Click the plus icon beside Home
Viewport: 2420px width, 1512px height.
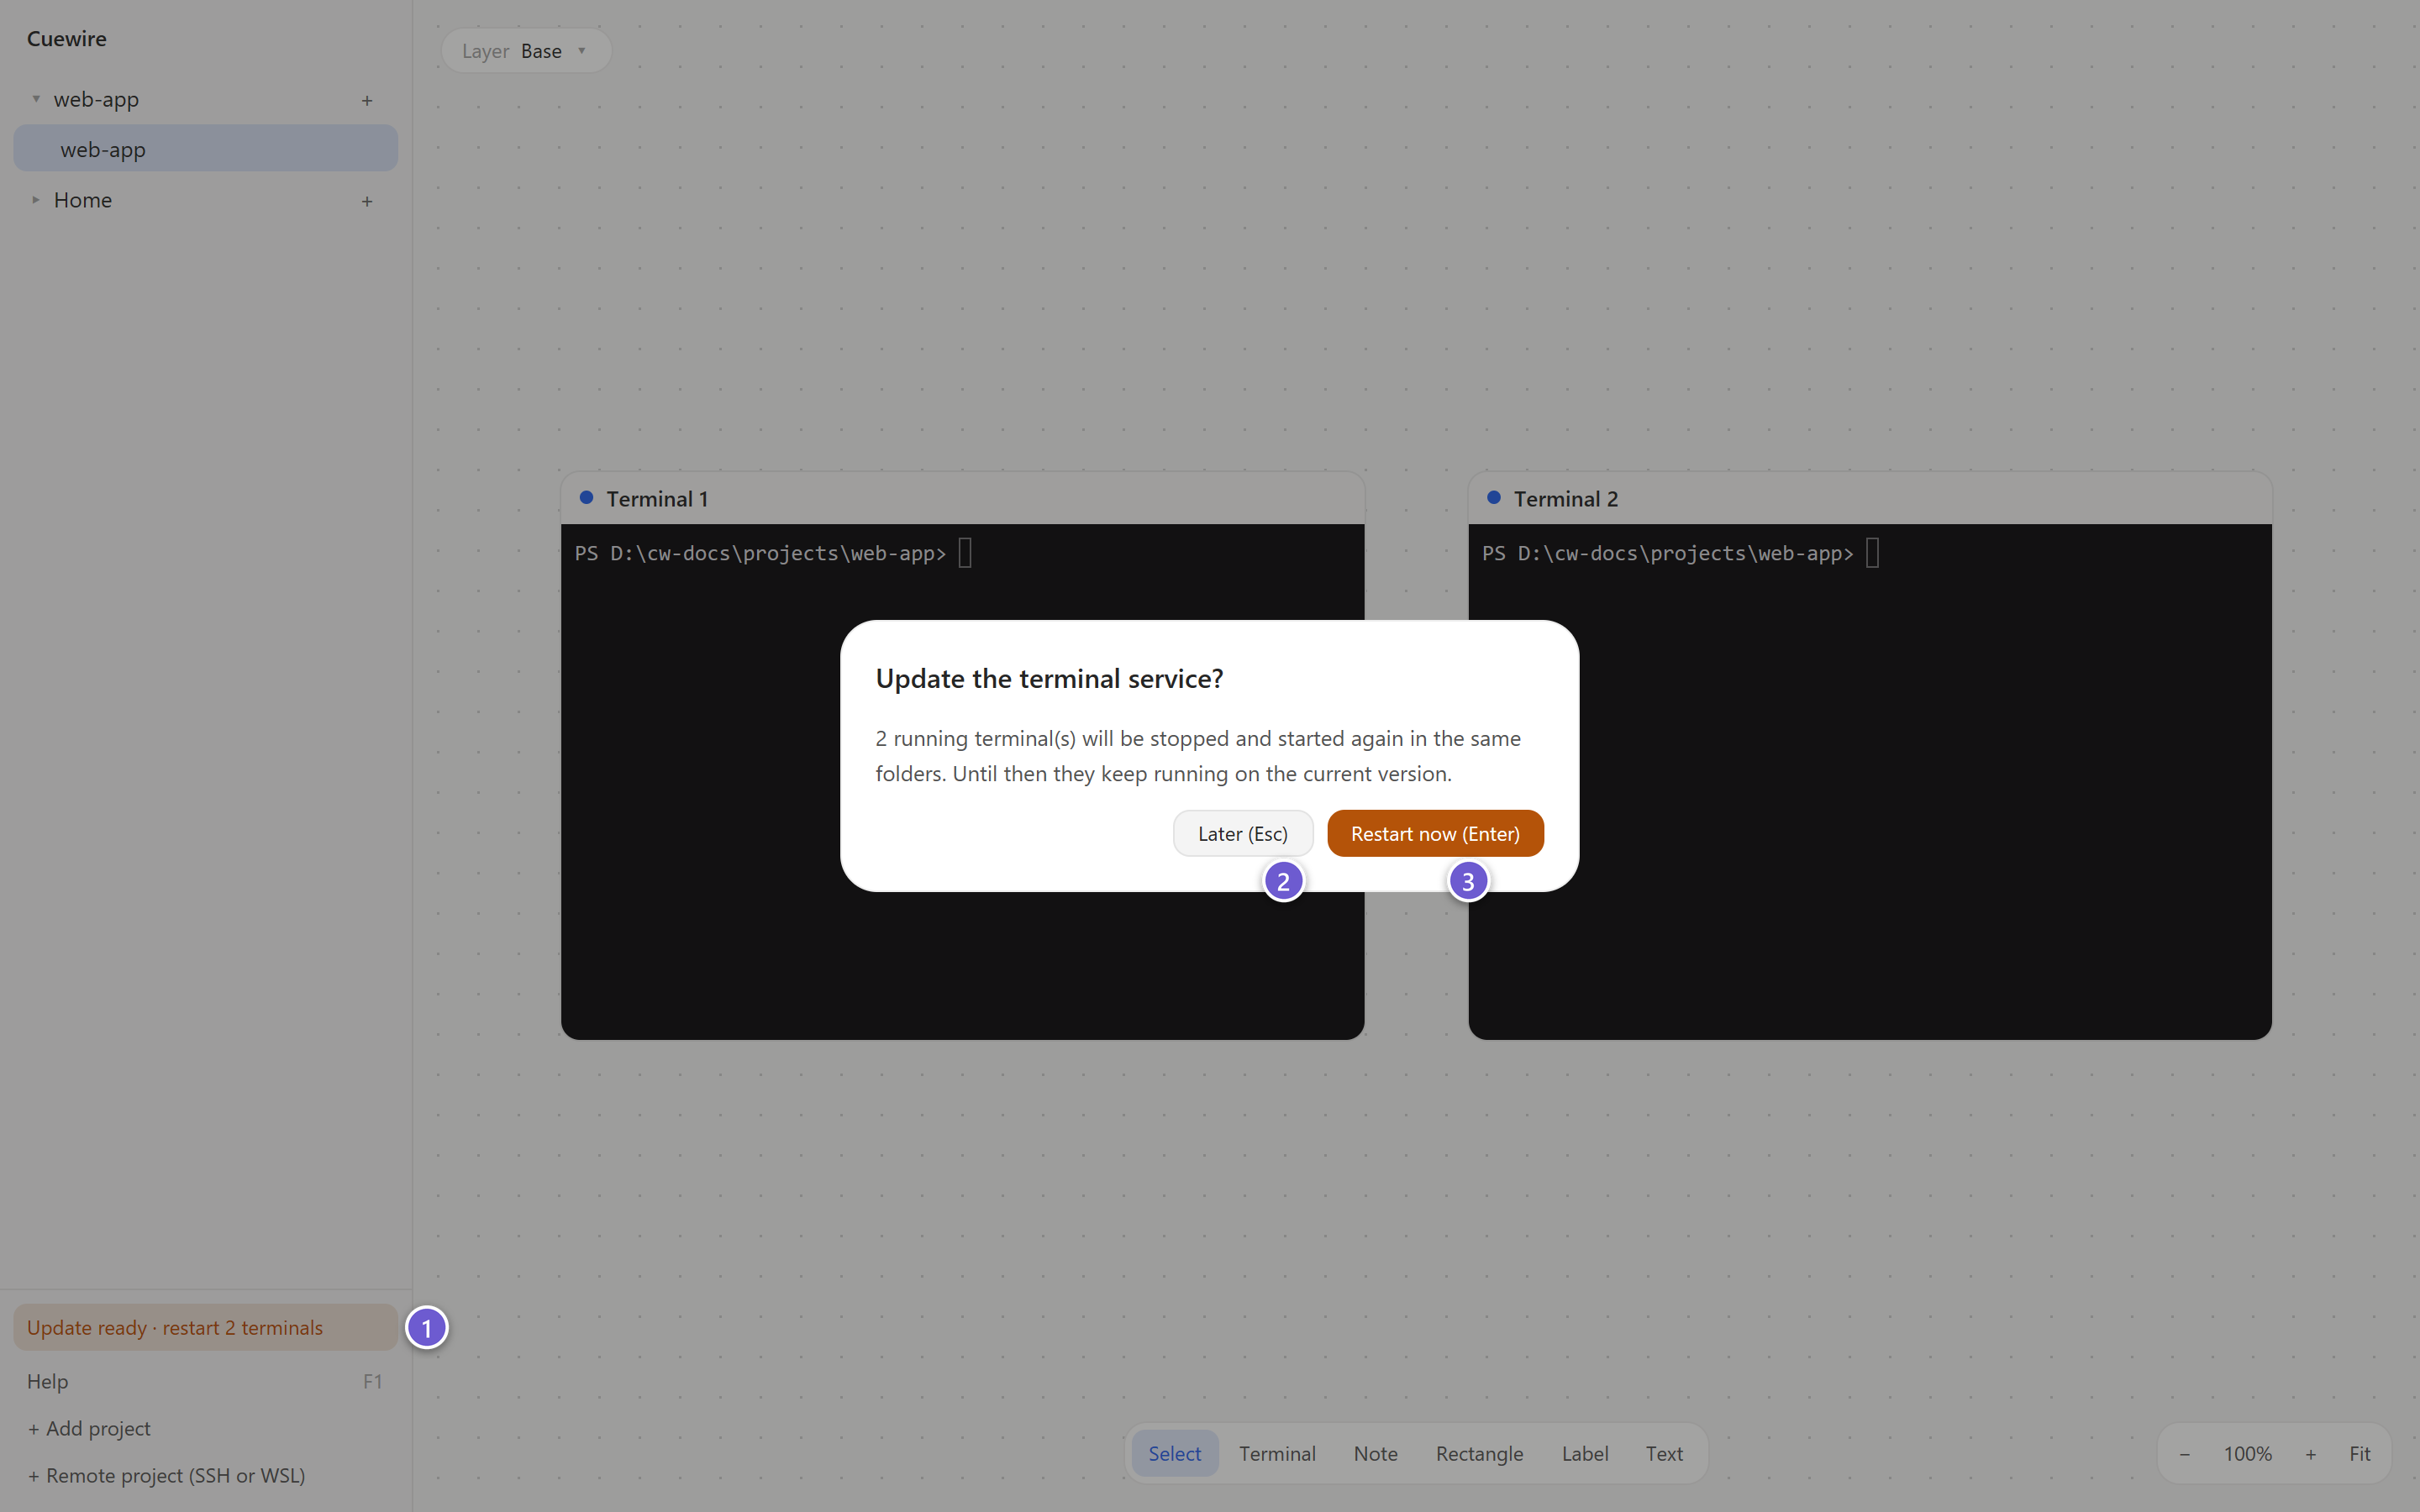pyautogui.click(x=367, y=201)
